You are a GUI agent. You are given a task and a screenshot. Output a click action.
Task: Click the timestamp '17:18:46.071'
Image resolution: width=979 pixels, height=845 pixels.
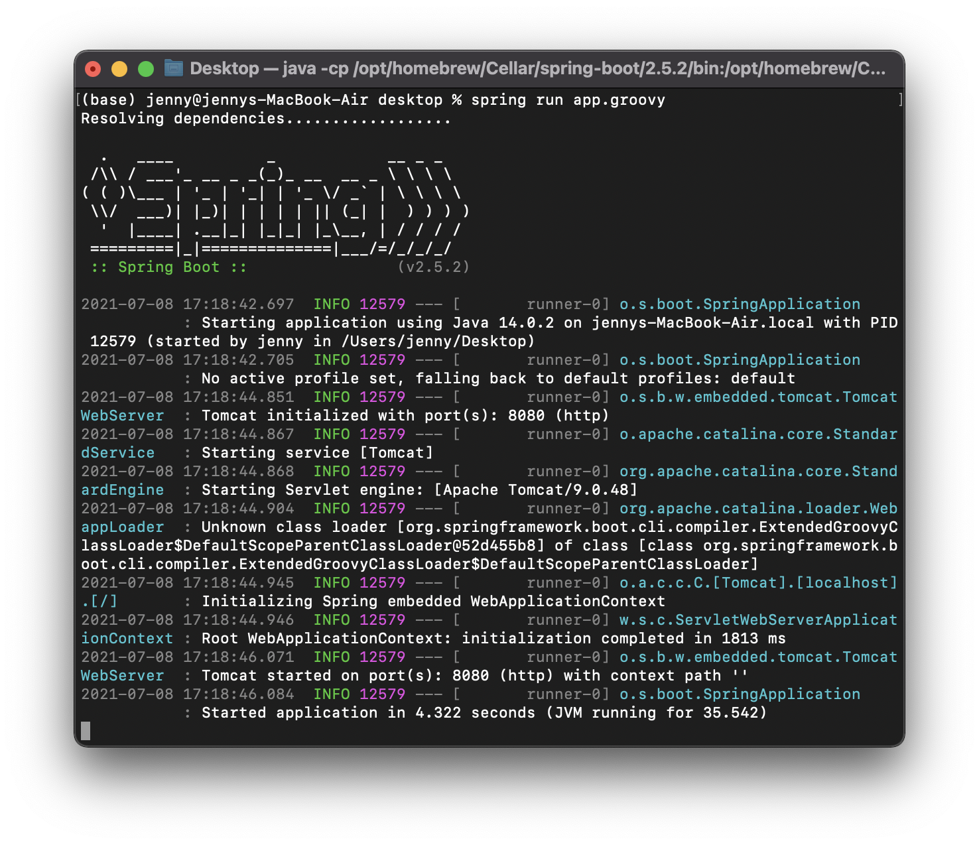tap(239, 657)
